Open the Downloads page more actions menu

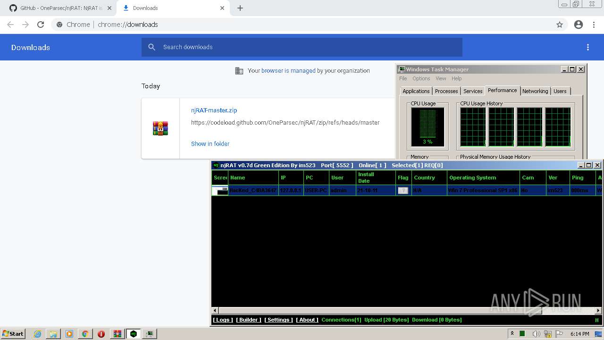coord(588,47)
